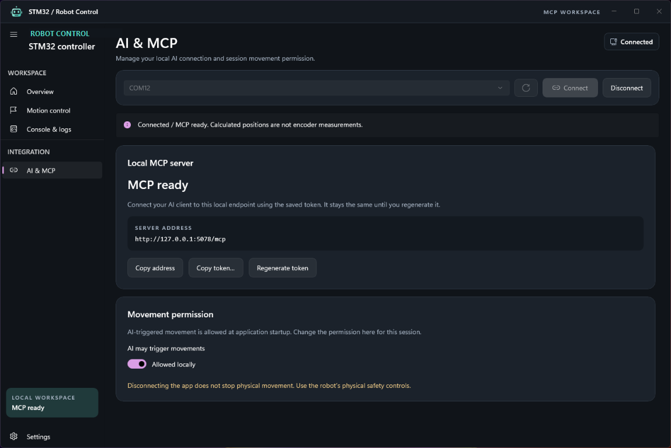Click the 'Movement permission' heading
The image size is (671, 448).
[x=171, y=314]
